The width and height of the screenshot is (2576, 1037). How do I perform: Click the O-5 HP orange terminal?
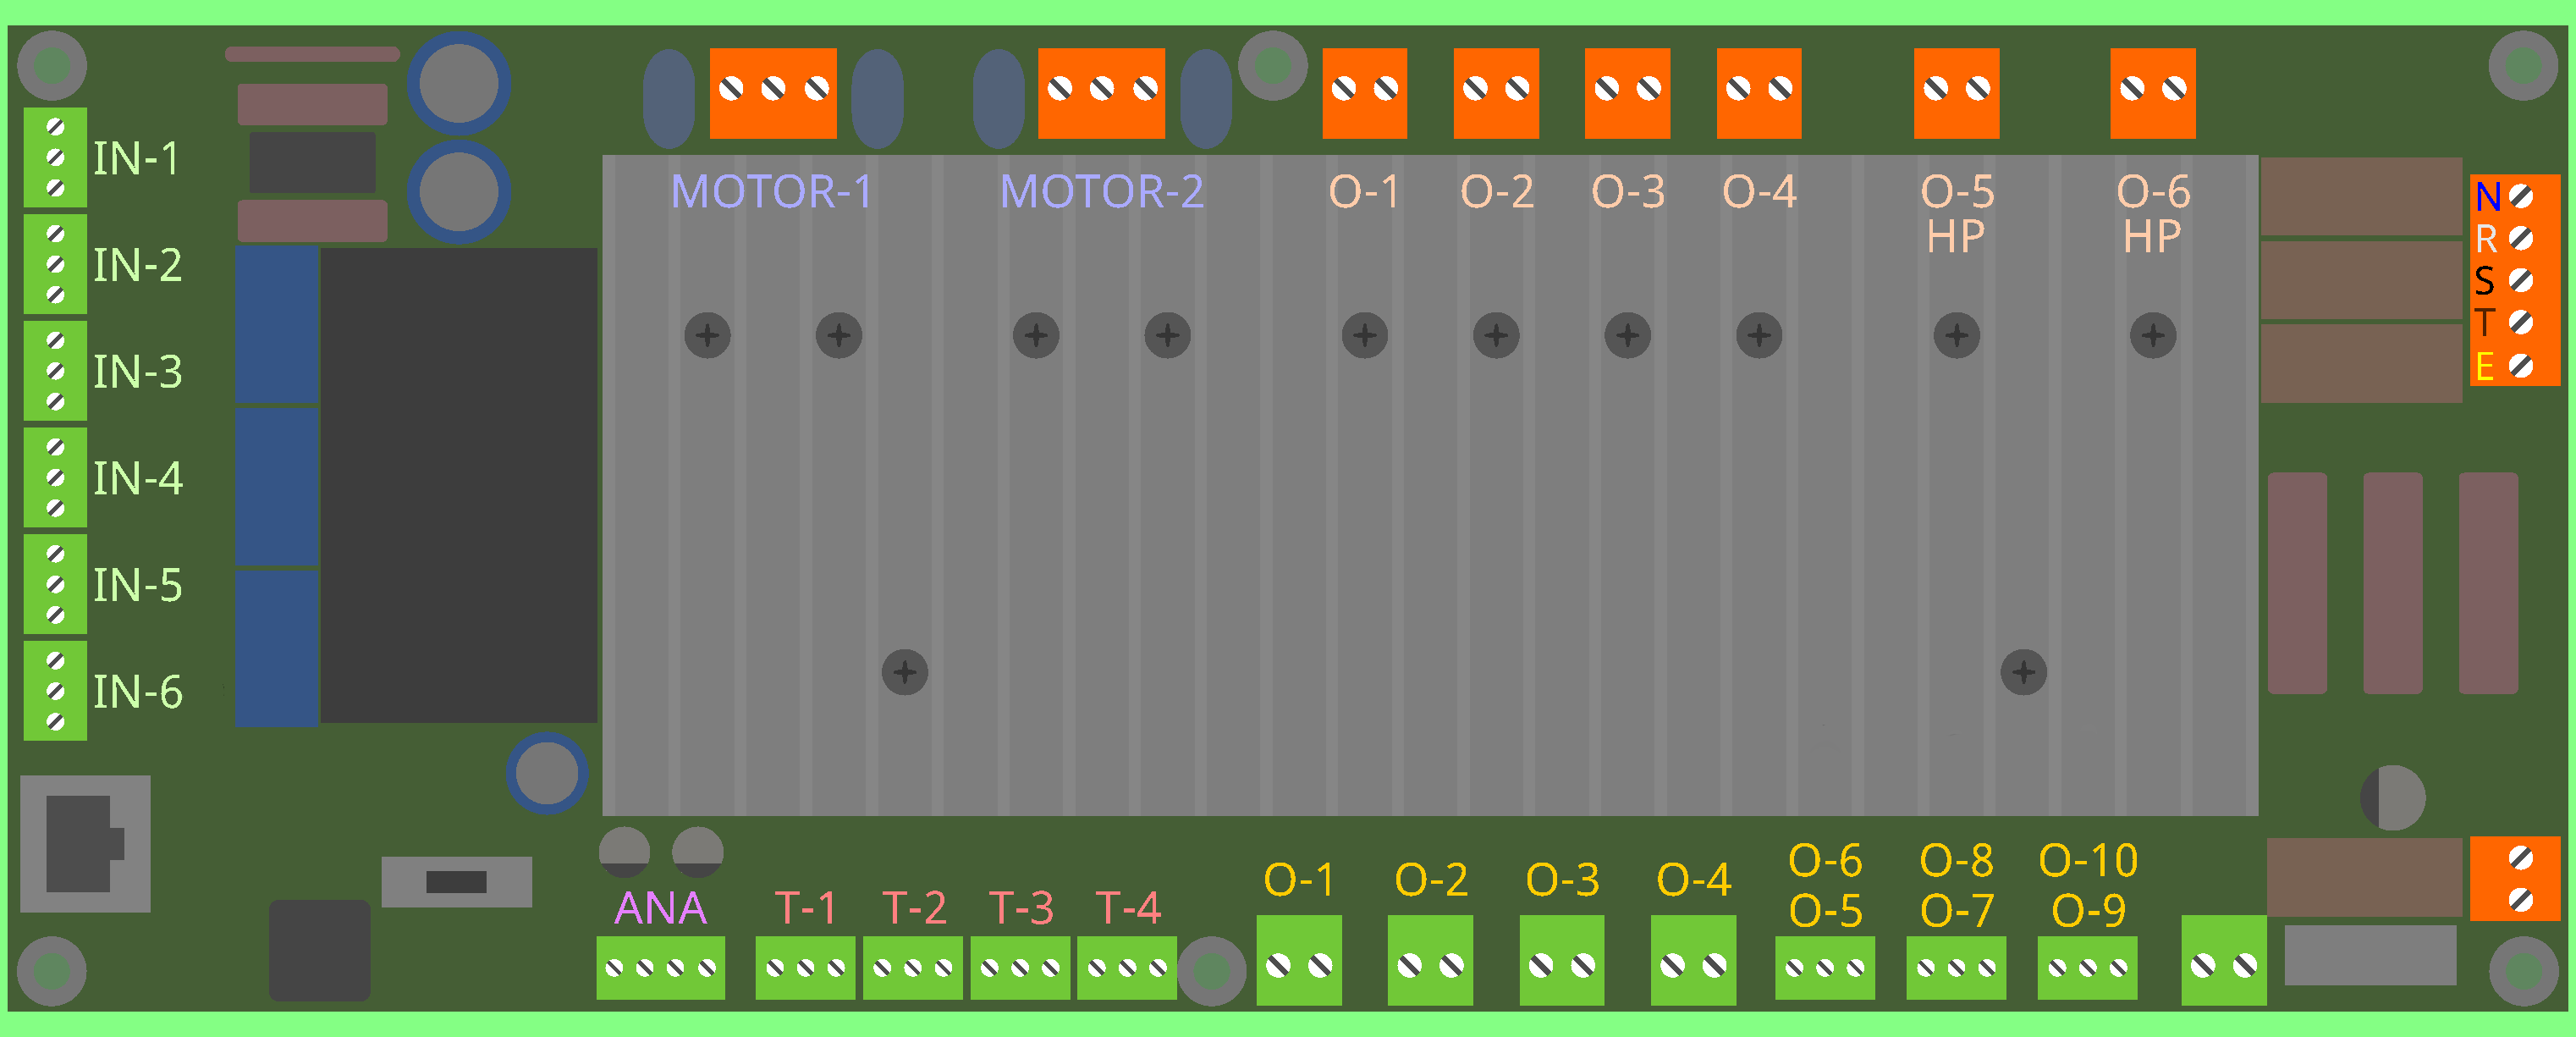tap(1956, 93)
